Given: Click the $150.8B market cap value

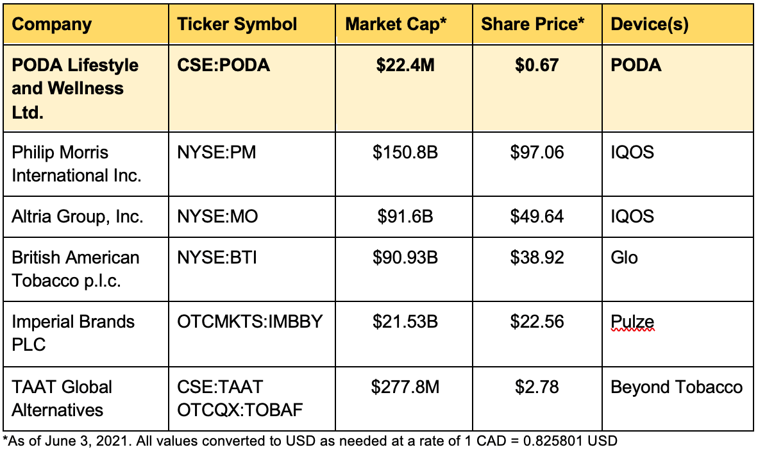Looking at the screenshot, I should 405,153.
